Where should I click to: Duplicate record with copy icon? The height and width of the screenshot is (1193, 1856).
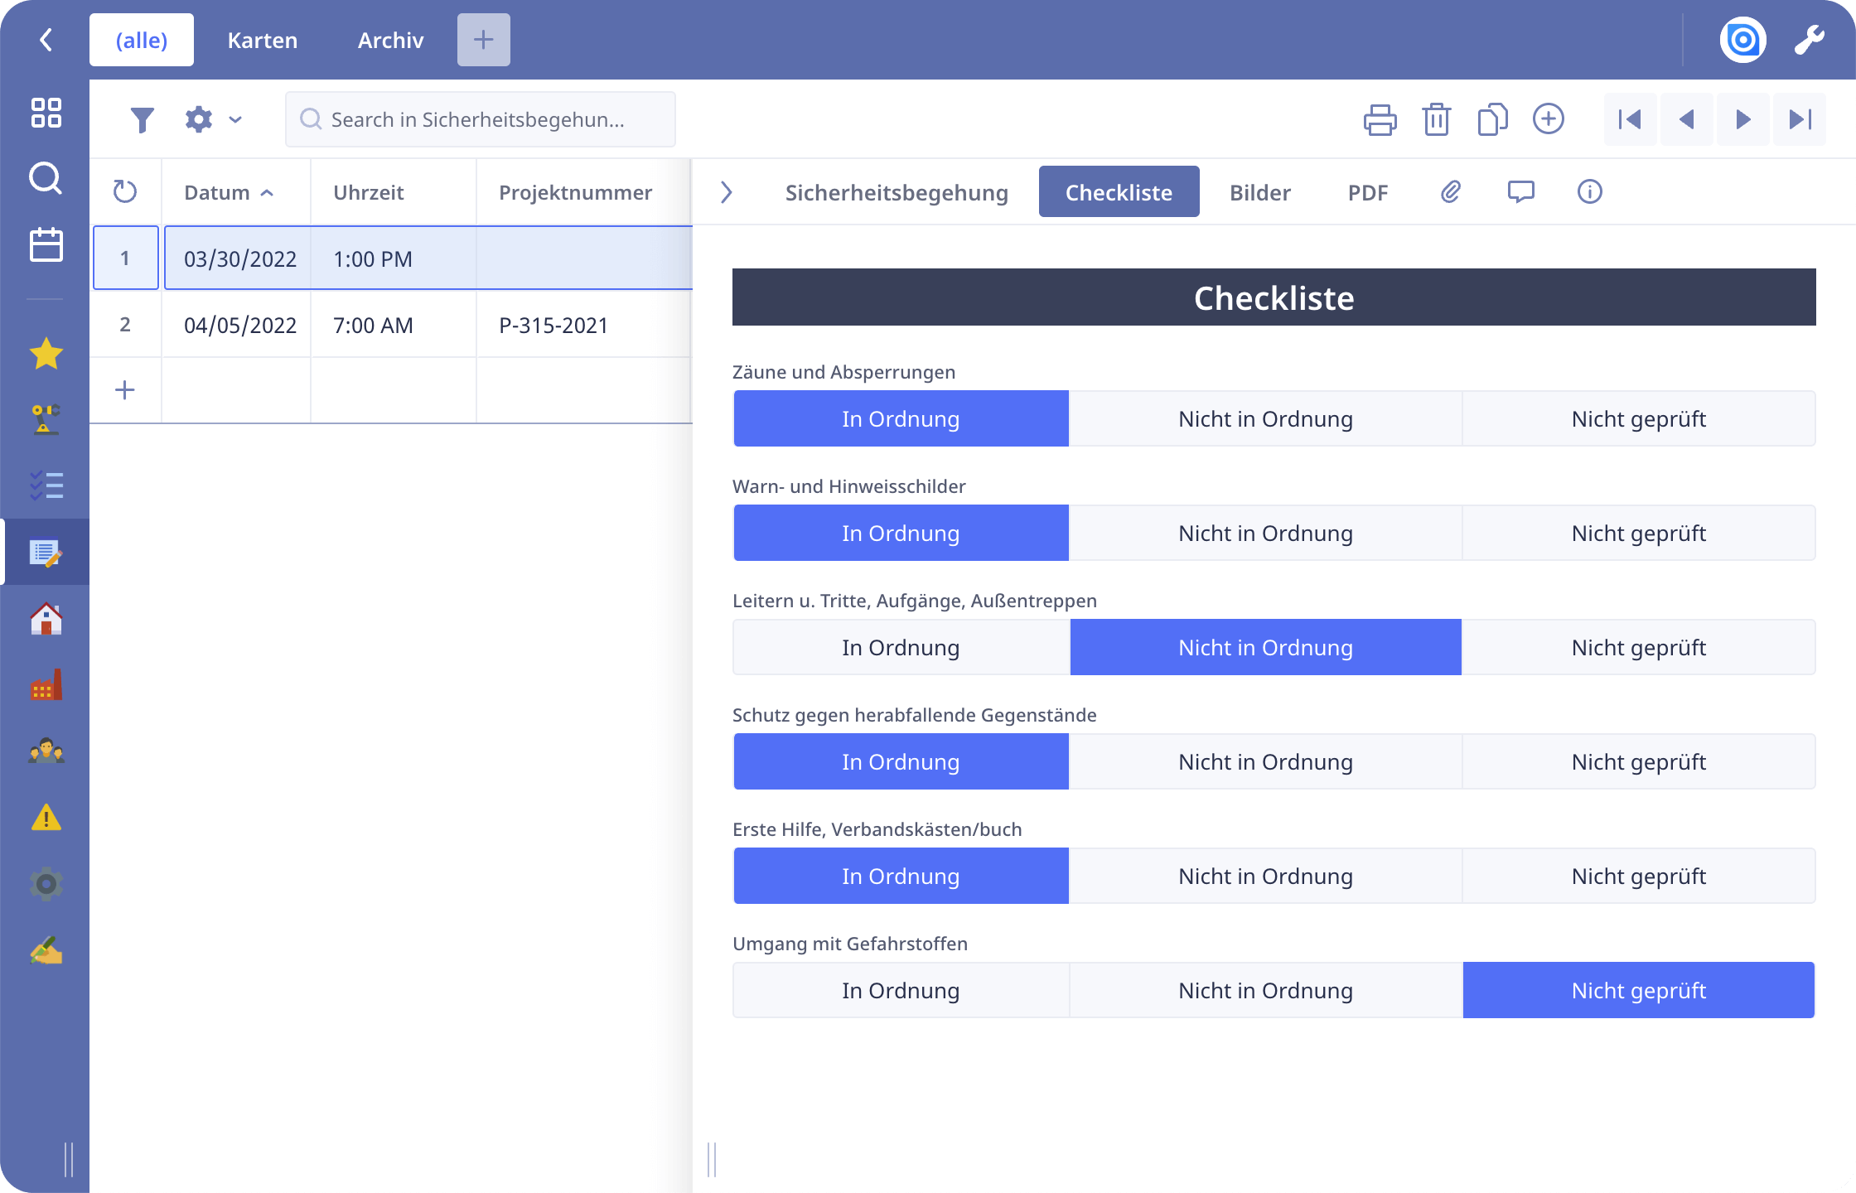pyautogui.click(x=1492, y=120)
